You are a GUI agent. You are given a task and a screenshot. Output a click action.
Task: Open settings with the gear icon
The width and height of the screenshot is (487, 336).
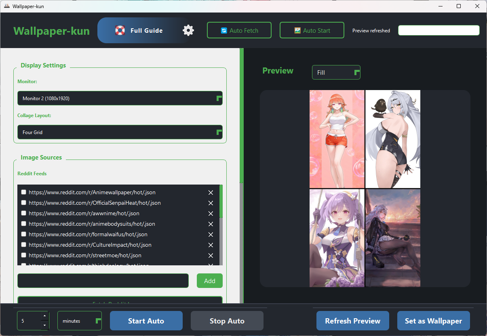coord(188,30)
